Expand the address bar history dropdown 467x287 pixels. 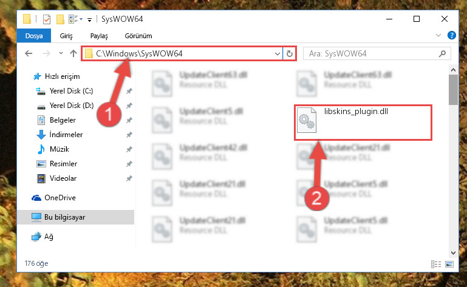(x=278, y=54)
